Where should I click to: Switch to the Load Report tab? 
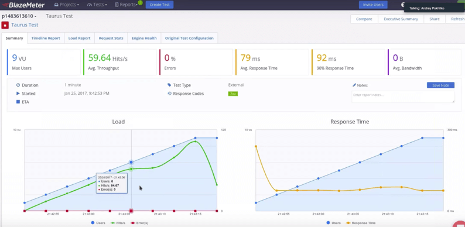pos(79,38)
